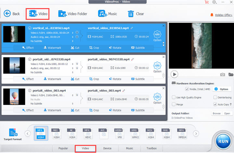Browse for an output folder
This screenshot has height=153, width=234.
216,113
